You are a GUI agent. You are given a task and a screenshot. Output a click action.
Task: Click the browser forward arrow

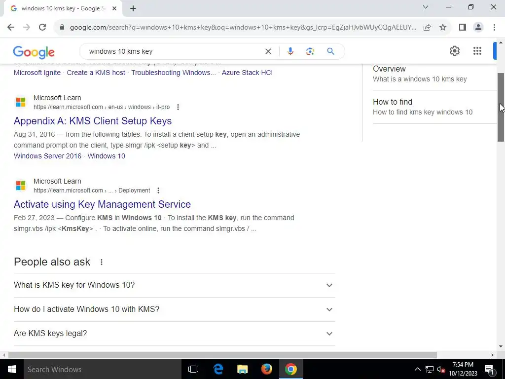27,28
